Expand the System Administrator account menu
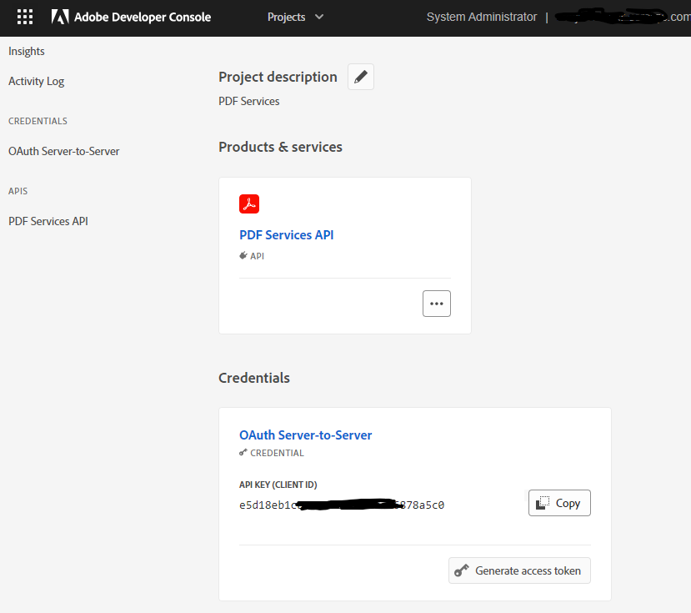 point(481,16)
